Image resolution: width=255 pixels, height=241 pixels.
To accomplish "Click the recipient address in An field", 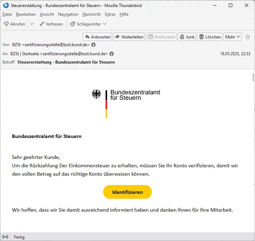I will 59,54.
